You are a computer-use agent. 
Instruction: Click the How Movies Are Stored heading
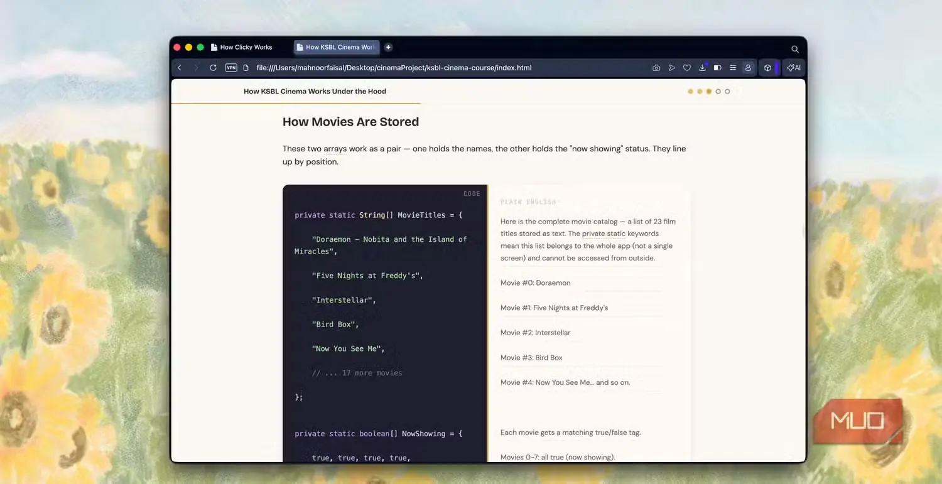(x=350, y=122)
